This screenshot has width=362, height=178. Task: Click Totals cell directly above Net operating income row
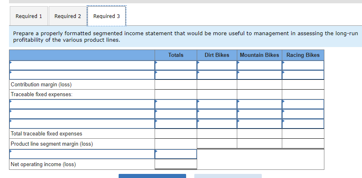(176, 154)
